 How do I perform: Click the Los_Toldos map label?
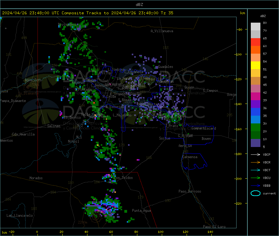(123, 178)
